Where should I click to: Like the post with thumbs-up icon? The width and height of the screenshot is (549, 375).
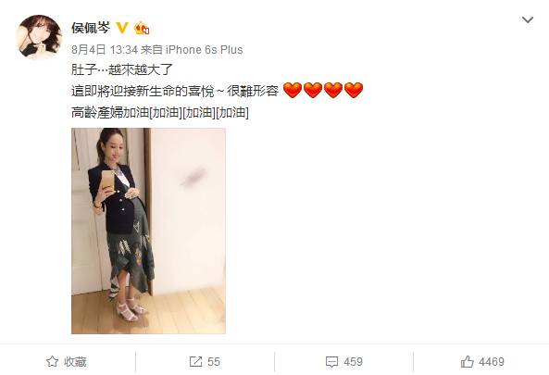[468, 361]
